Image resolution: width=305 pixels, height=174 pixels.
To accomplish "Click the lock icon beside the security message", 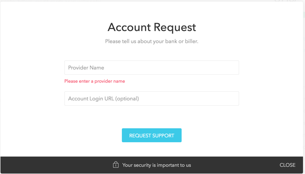I will pyautogui.click(x=116, y=165).
